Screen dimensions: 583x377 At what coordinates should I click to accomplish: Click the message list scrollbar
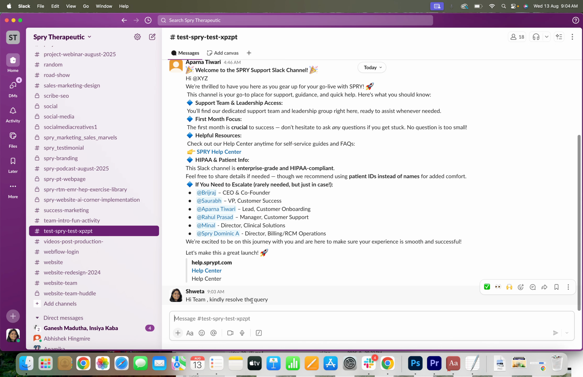[x=579, y=223]
